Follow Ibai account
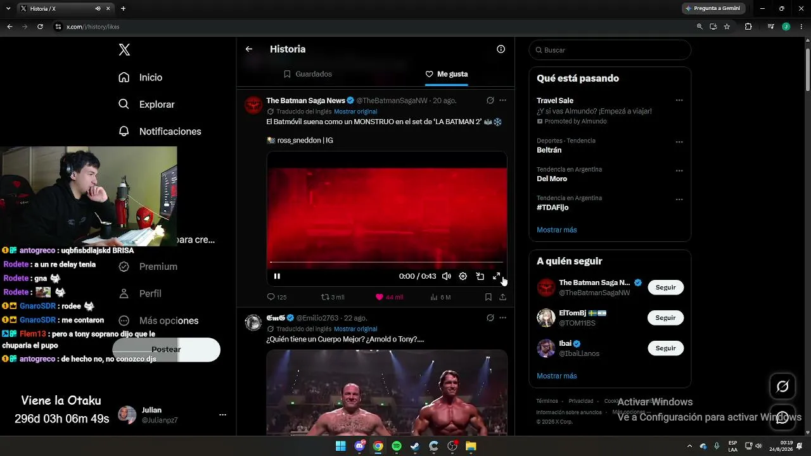This screenshot has height=456, width=811. [665, 348]
